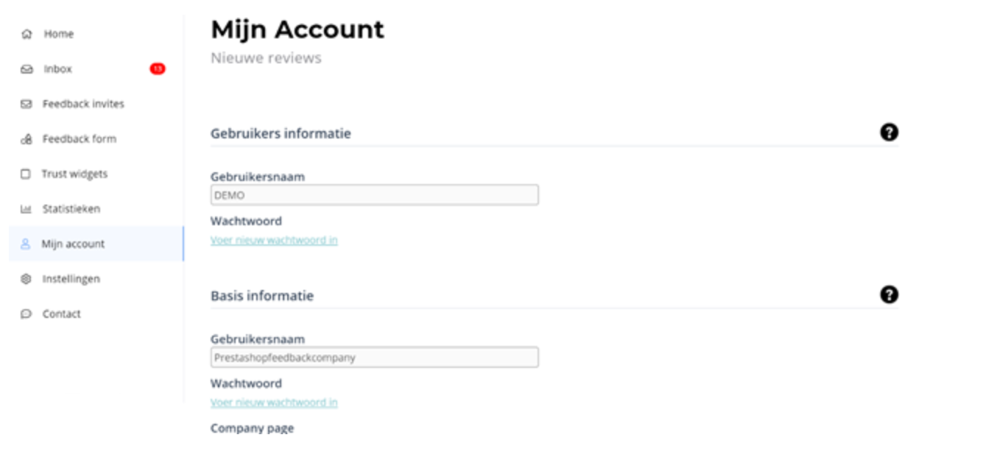The image size is (1000, 471).
Task: Click the Feedback invites mail icon
Action: click(27, 104)
